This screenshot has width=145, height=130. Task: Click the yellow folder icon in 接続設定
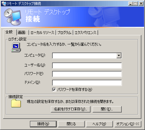[16, 103]
